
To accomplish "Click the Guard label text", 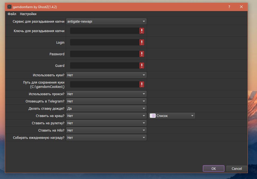I will (x=60, y=66).
